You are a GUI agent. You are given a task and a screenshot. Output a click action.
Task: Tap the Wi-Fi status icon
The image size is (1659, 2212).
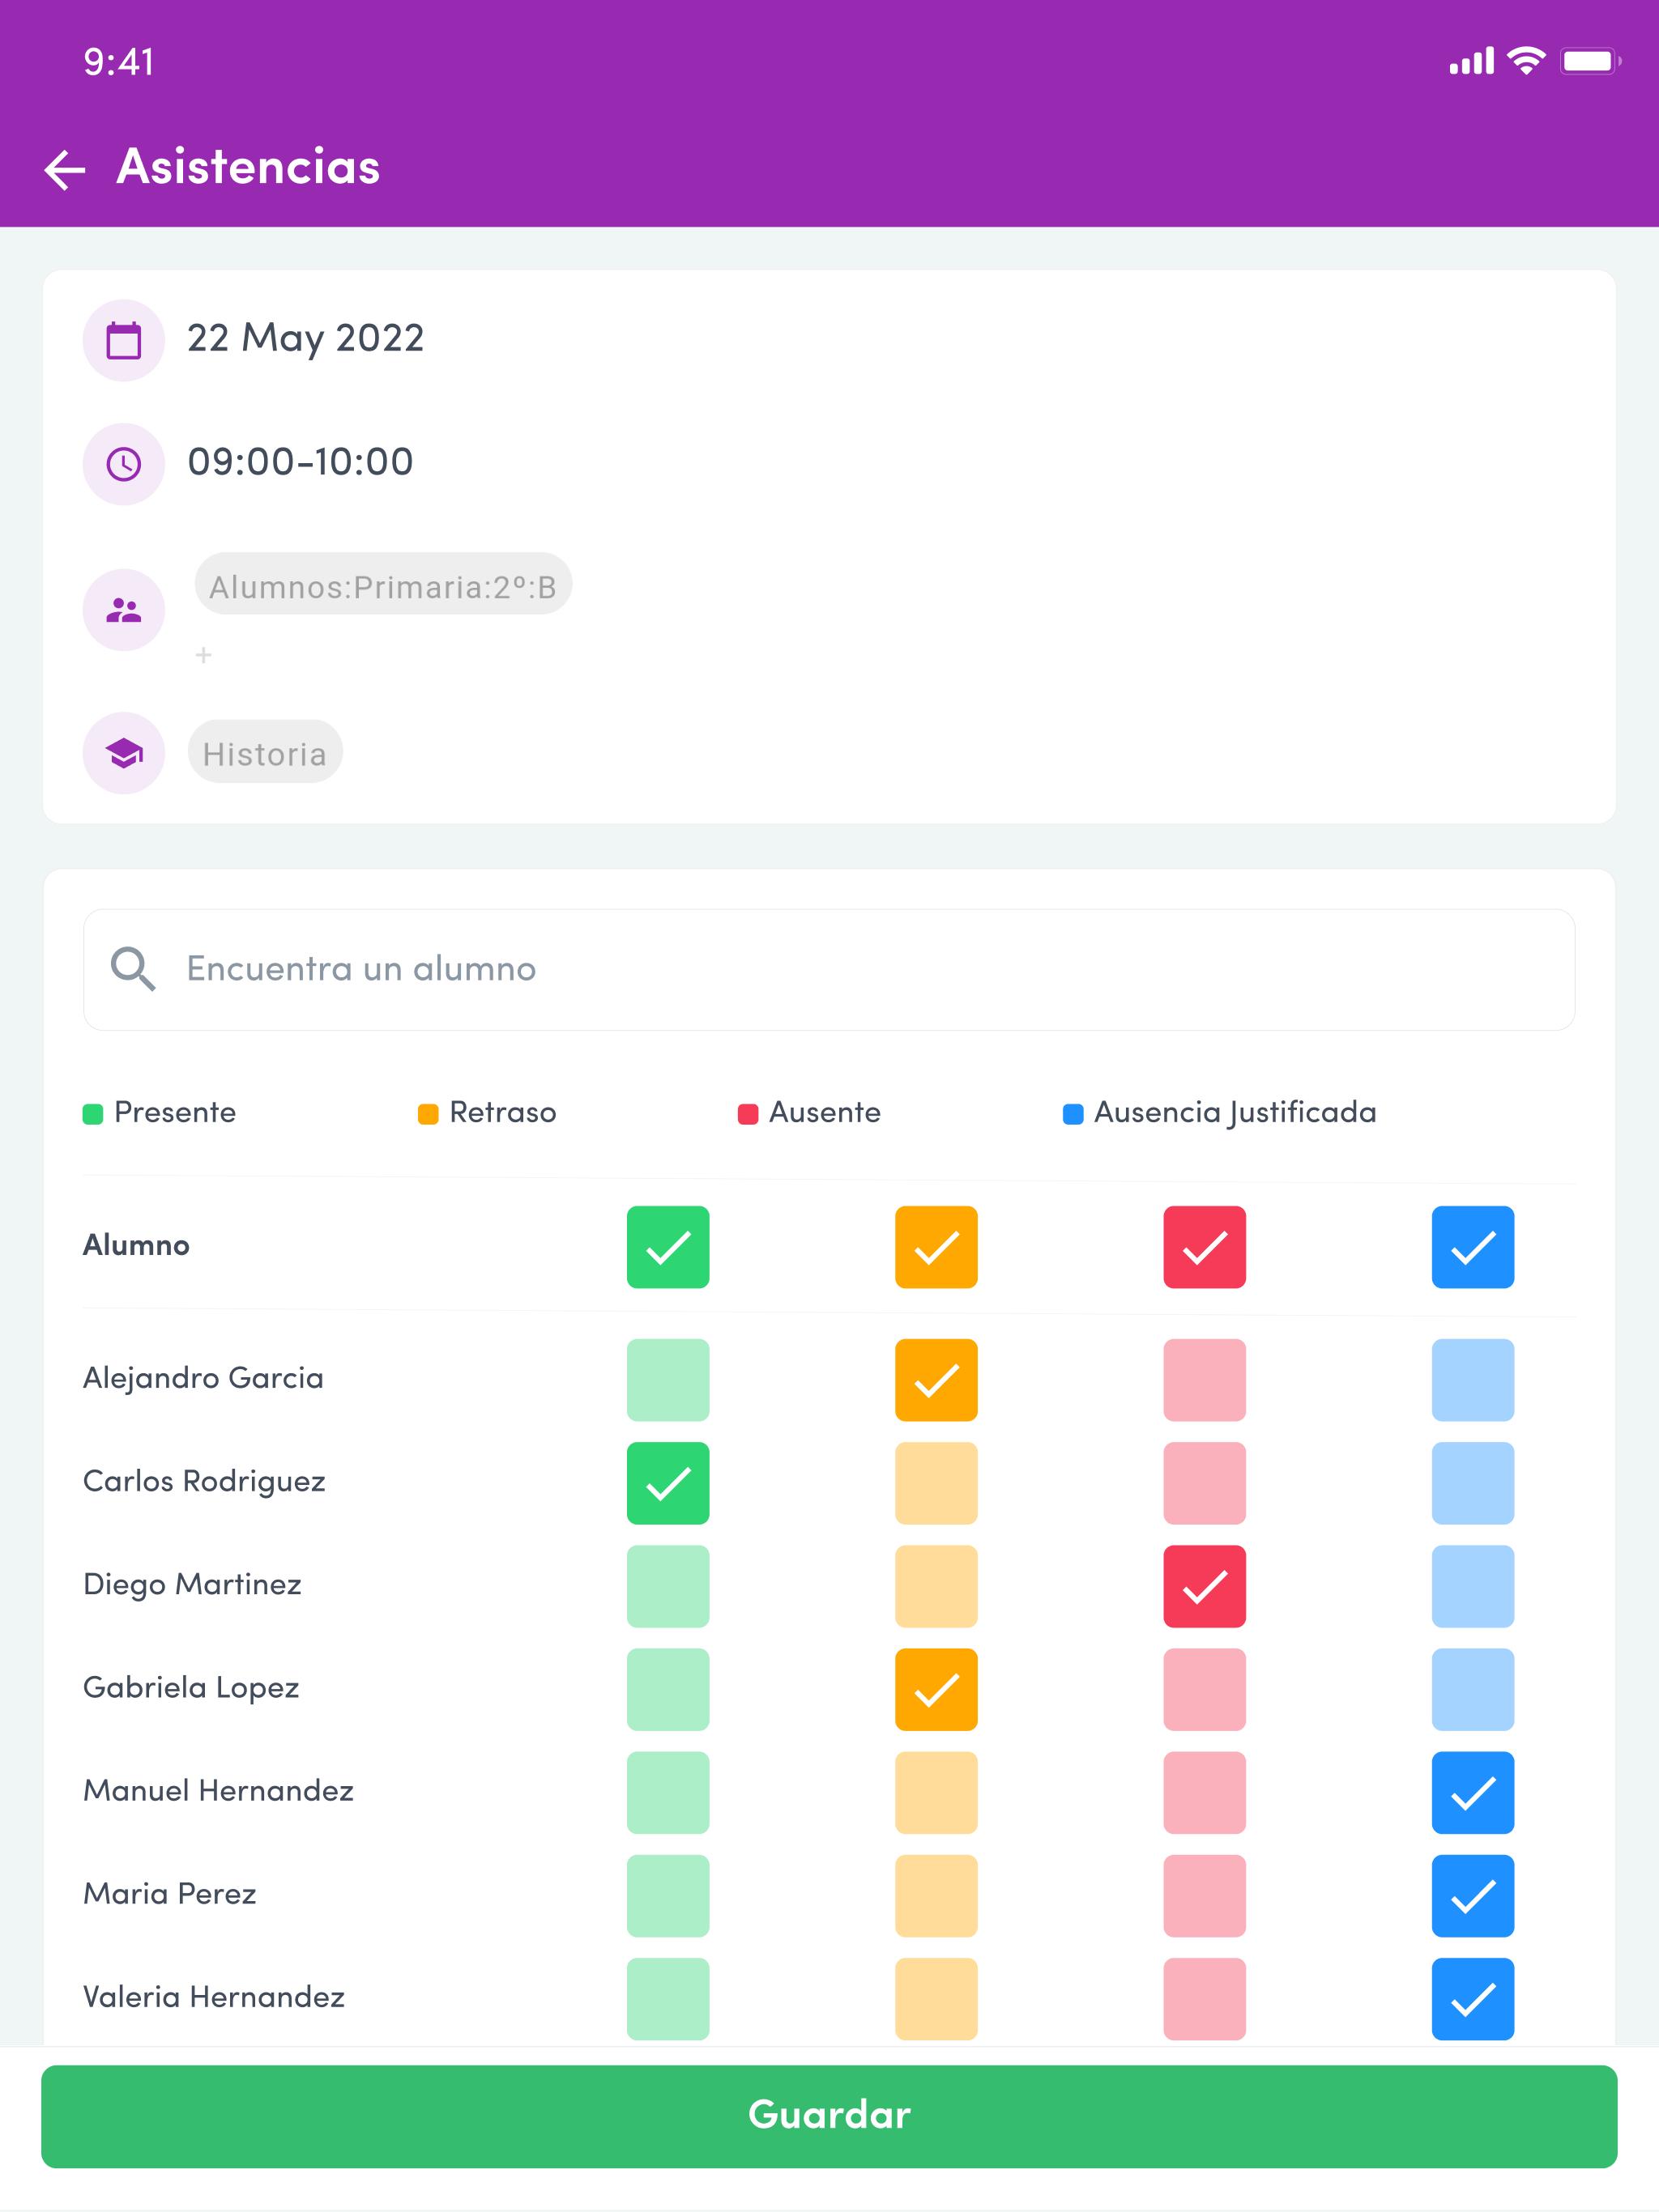(x=1526, y=61)
